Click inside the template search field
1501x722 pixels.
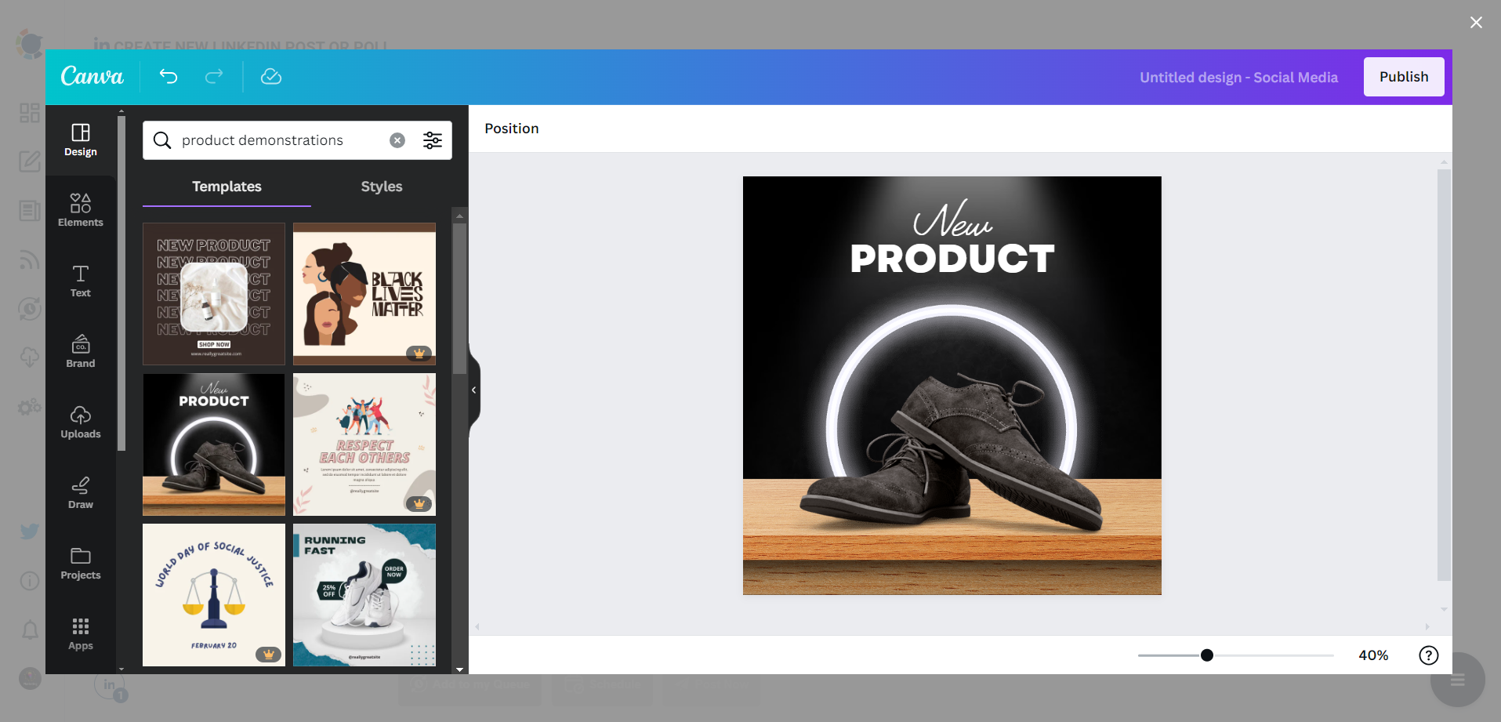[274, 140]
